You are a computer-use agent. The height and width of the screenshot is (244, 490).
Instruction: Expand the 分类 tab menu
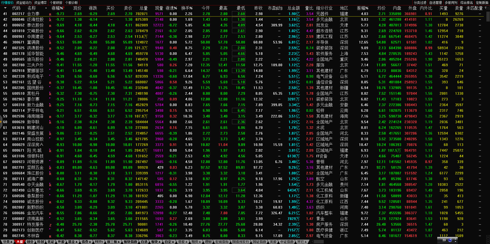[x=7, y=242]
